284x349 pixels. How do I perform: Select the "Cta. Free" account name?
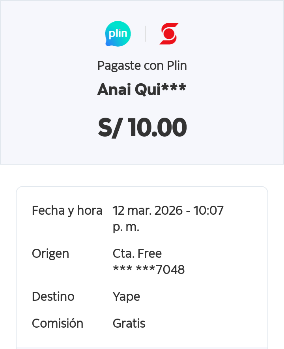(137, 253)
